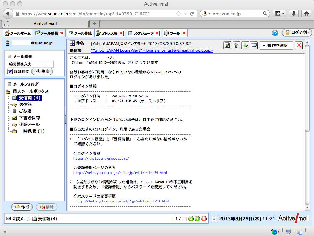Open the スケジューラ tab

tap(141, 33)
